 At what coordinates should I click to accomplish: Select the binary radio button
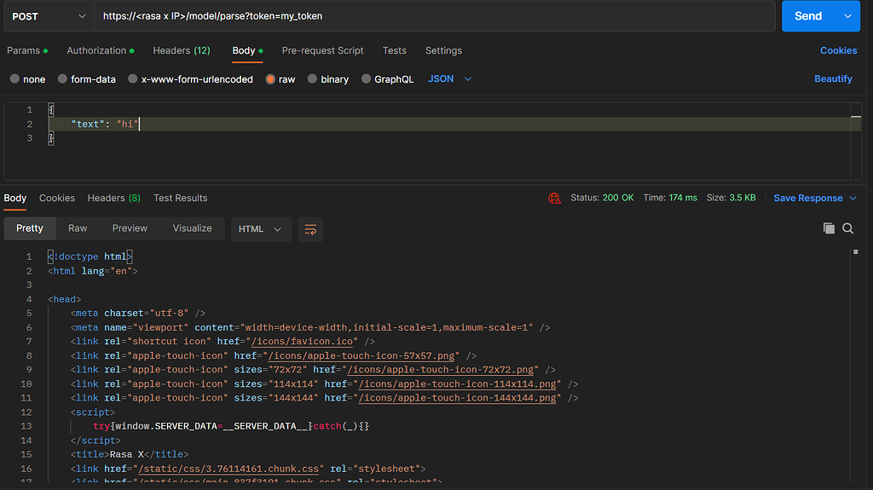[x=314, y=79]
